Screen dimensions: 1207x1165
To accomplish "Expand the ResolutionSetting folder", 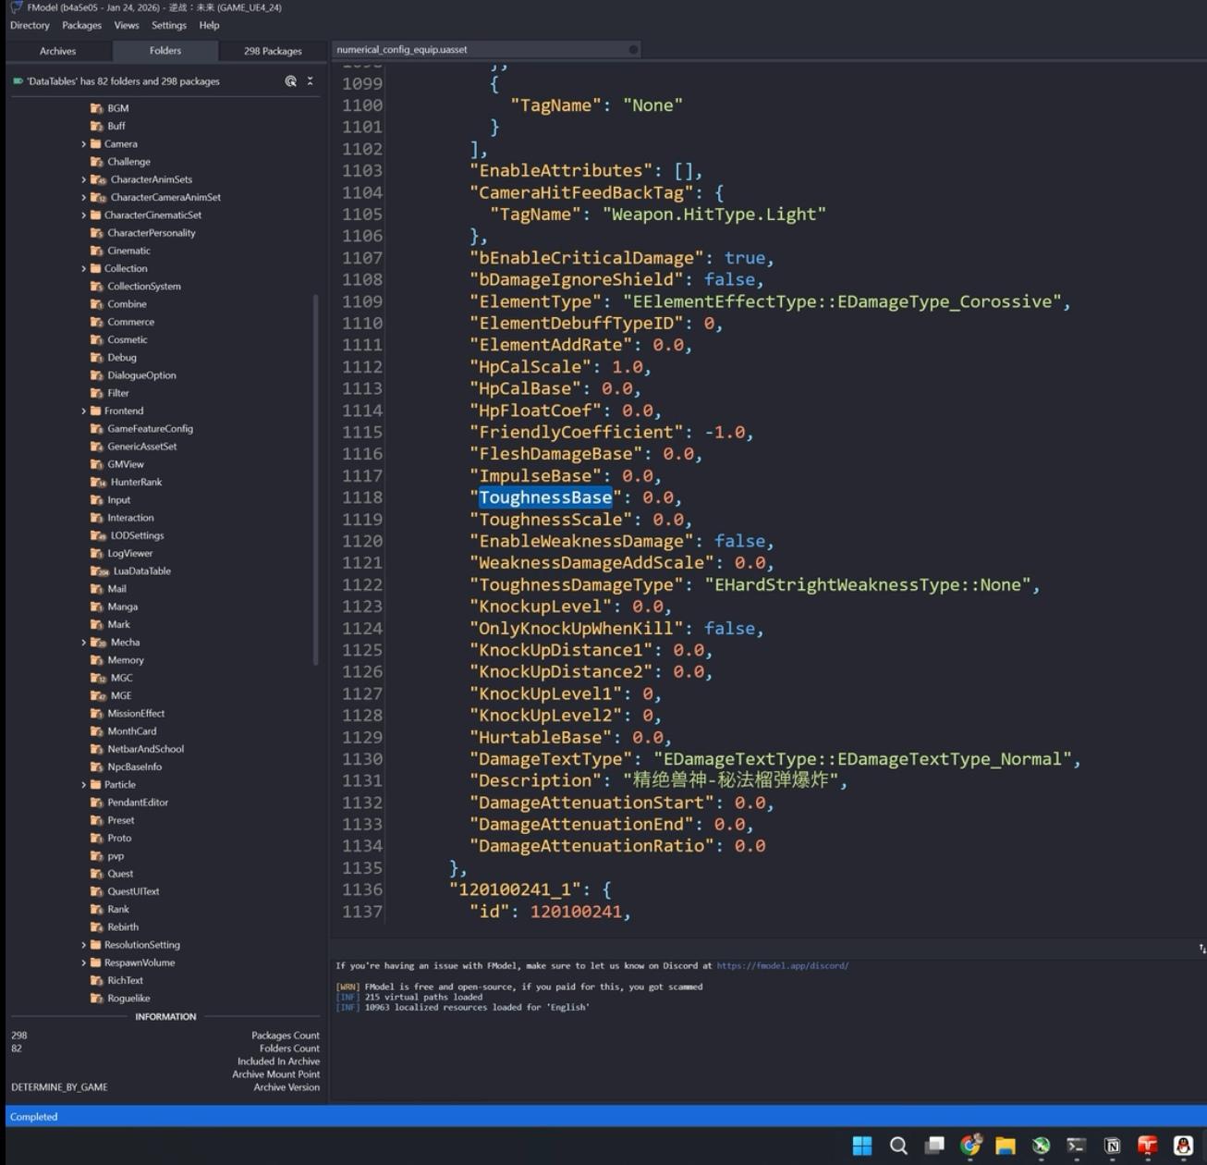I will [x=83, y=945].
